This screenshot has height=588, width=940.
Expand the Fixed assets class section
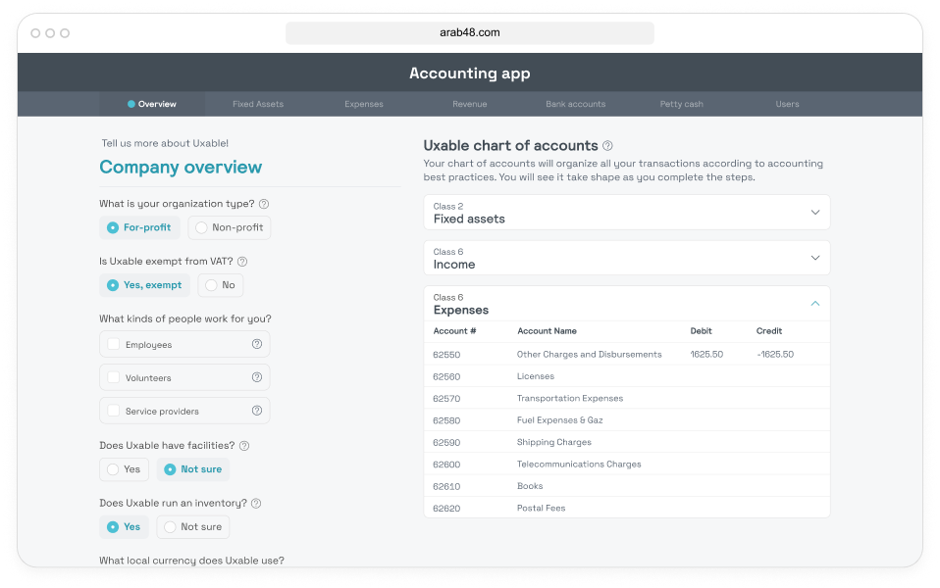coord(814,213)
